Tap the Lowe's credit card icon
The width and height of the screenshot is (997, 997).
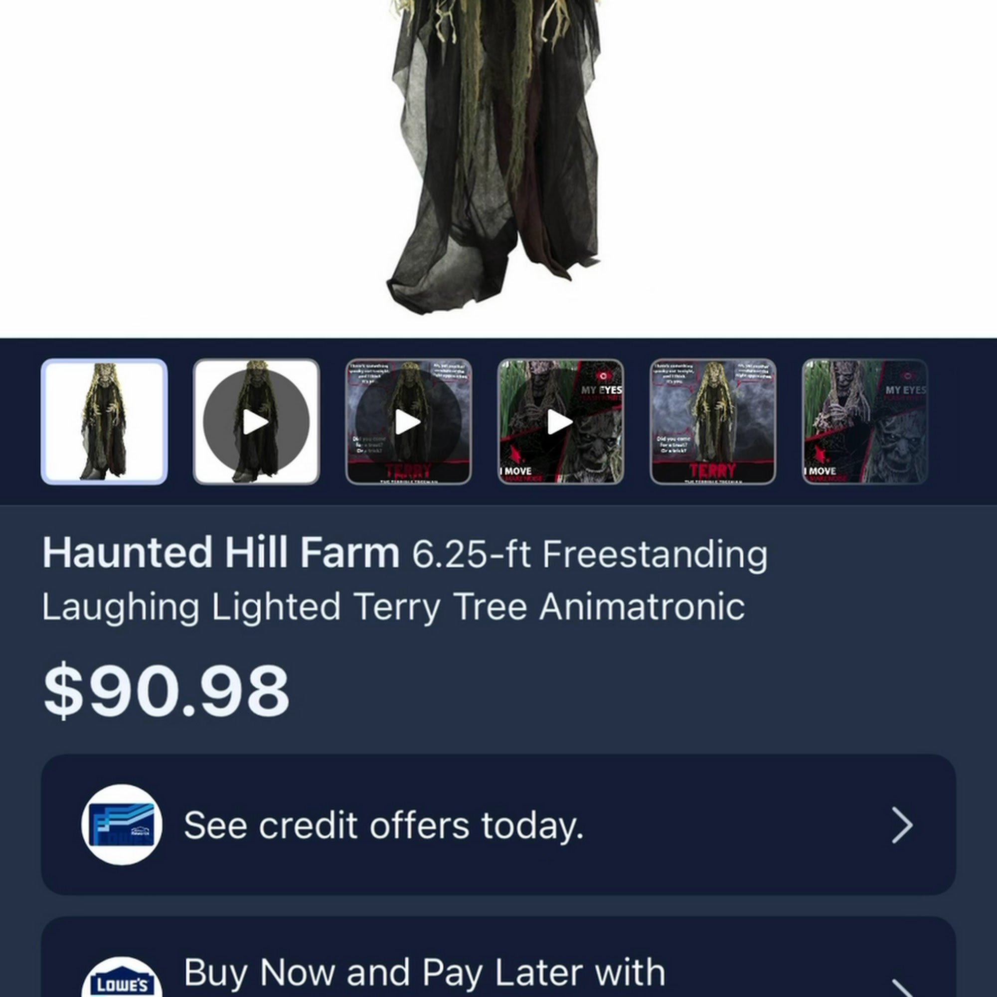coord(122,825)
